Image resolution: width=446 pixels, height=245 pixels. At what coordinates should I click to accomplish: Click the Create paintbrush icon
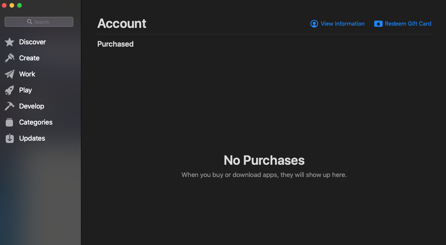click(x=10, y=58)
